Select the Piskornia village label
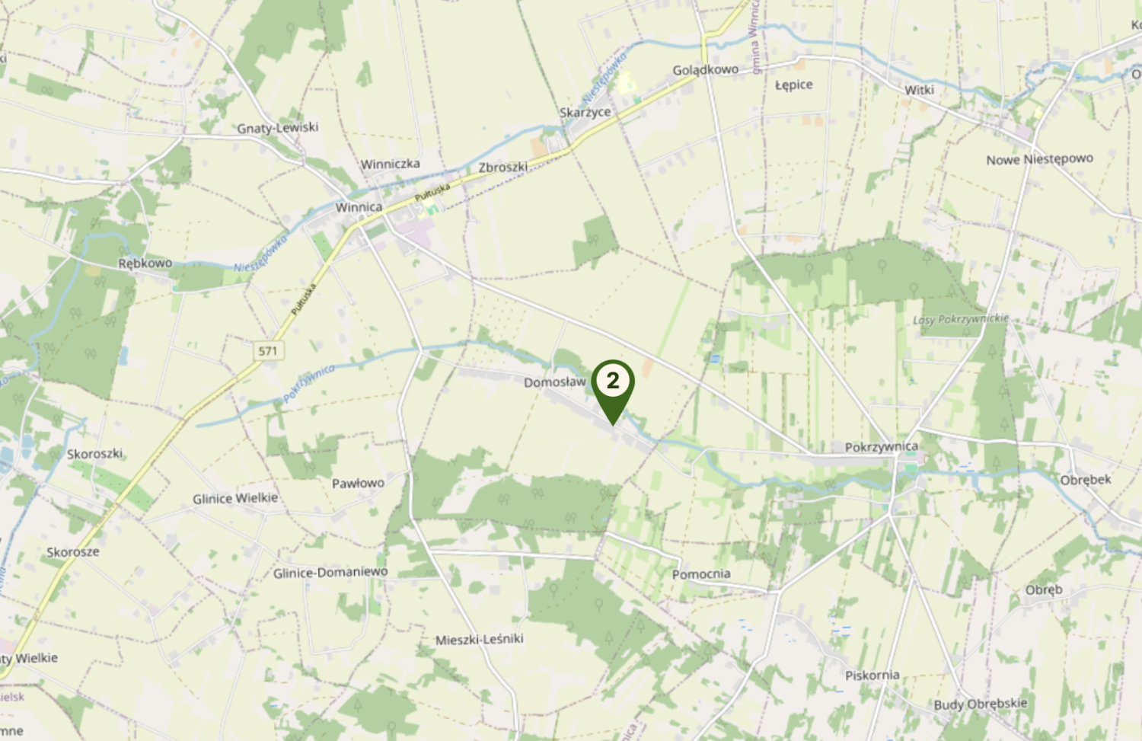This screenshot has width=1142, height=741. (872, 675)
